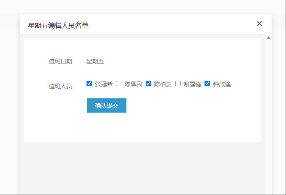The width and height of the screenshot is (286, 195).
Task: Uncheck the 陈柏芝 checkbox
Action: click(x=148, y=84)
